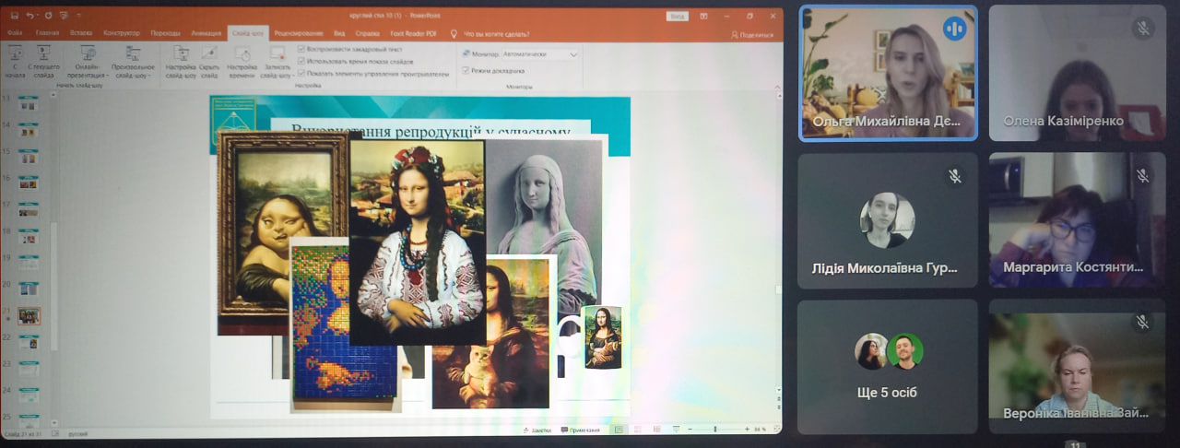
Task: Open Online presentation (Онлайн-презентация)
Action: click(x=88, y=61)
